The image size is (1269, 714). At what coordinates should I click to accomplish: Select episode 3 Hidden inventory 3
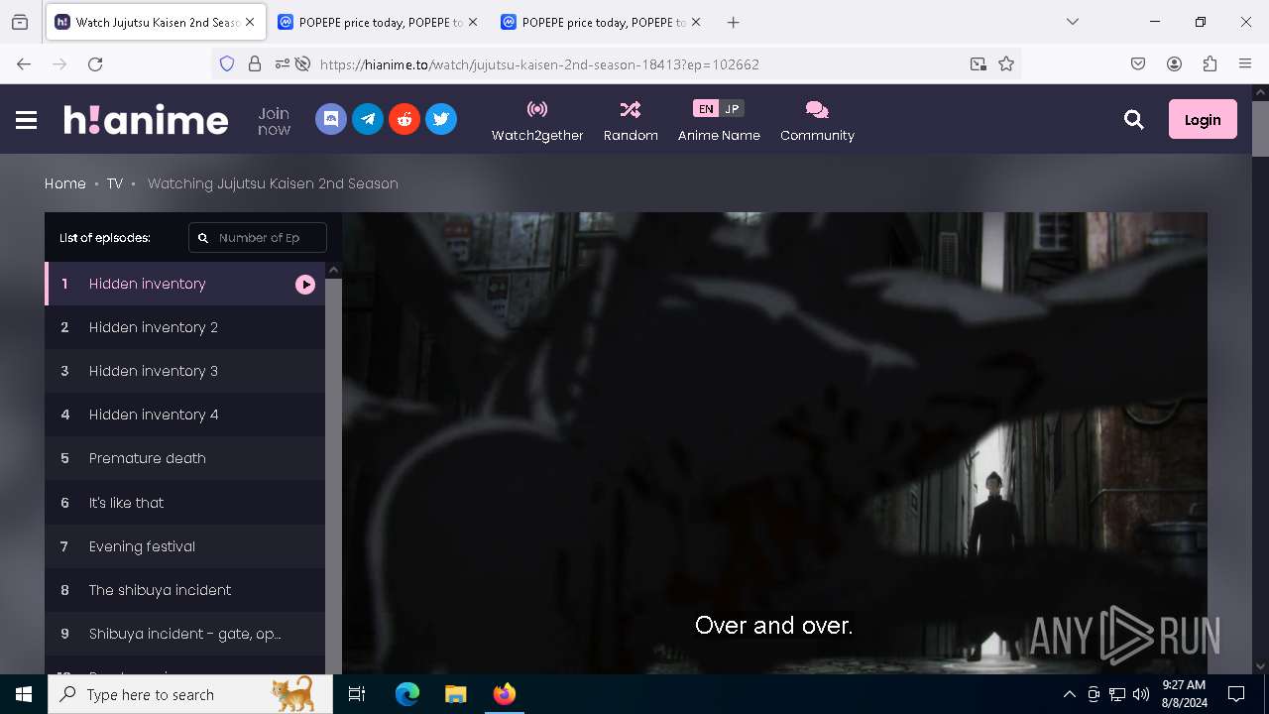(184, 371)
